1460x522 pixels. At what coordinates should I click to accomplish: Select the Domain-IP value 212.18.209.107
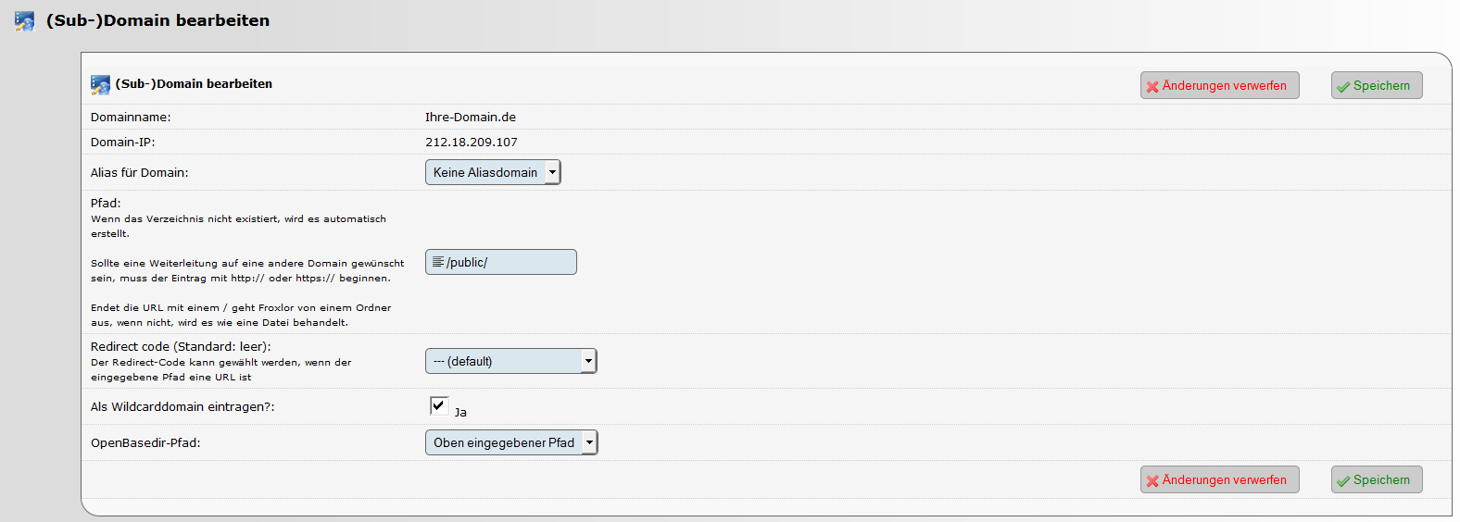tap(472, 143)
